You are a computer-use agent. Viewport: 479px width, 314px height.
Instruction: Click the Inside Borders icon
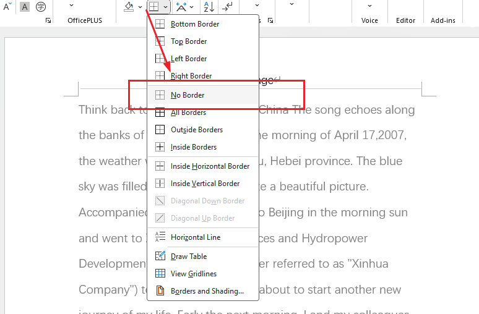click(x=160, y=147)
